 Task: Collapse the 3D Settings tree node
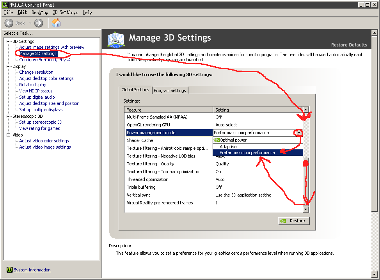pyautogui.click(x=9, y=41)
